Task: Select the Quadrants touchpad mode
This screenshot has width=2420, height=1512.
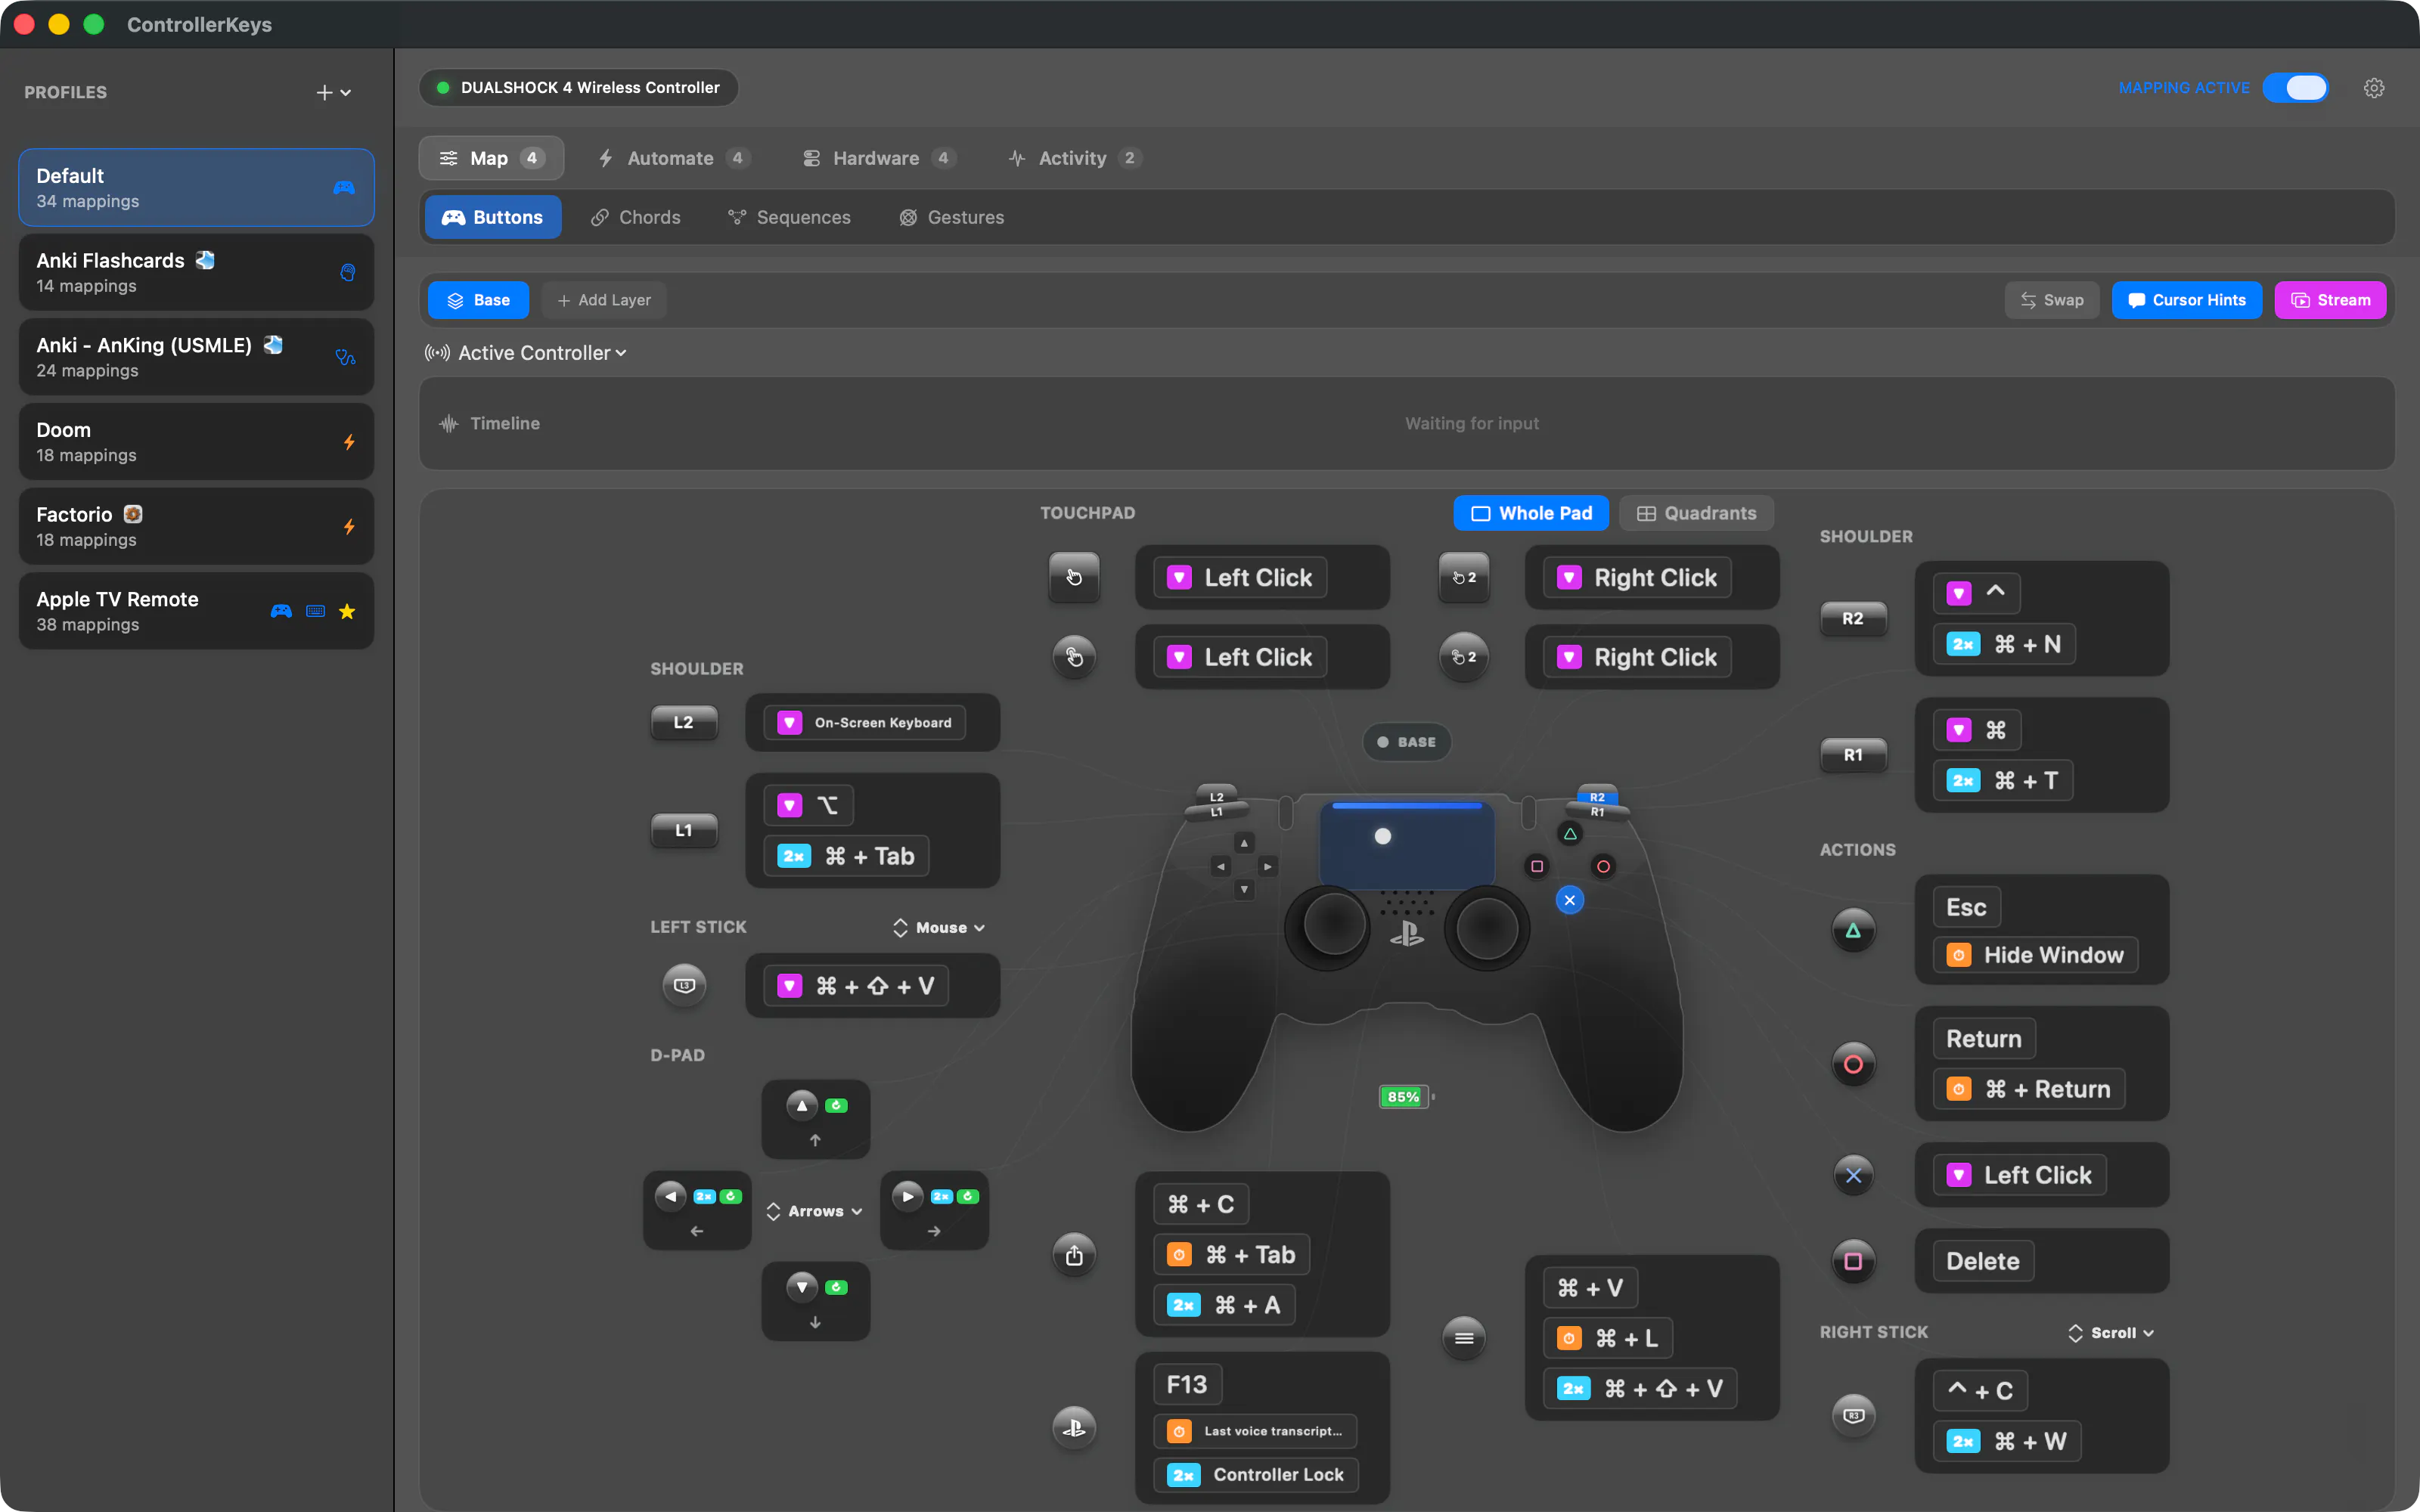Action: tap(1696, 513)
